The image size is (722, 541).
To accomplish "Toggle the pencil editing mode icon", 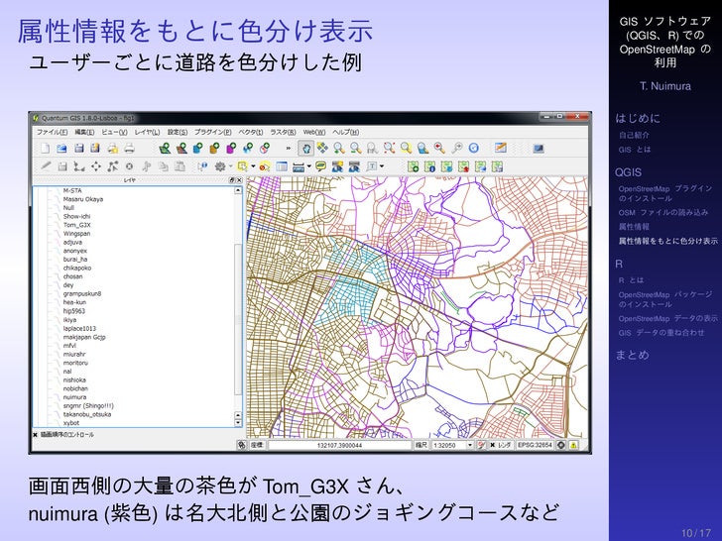I will click(x=46, y=166).
